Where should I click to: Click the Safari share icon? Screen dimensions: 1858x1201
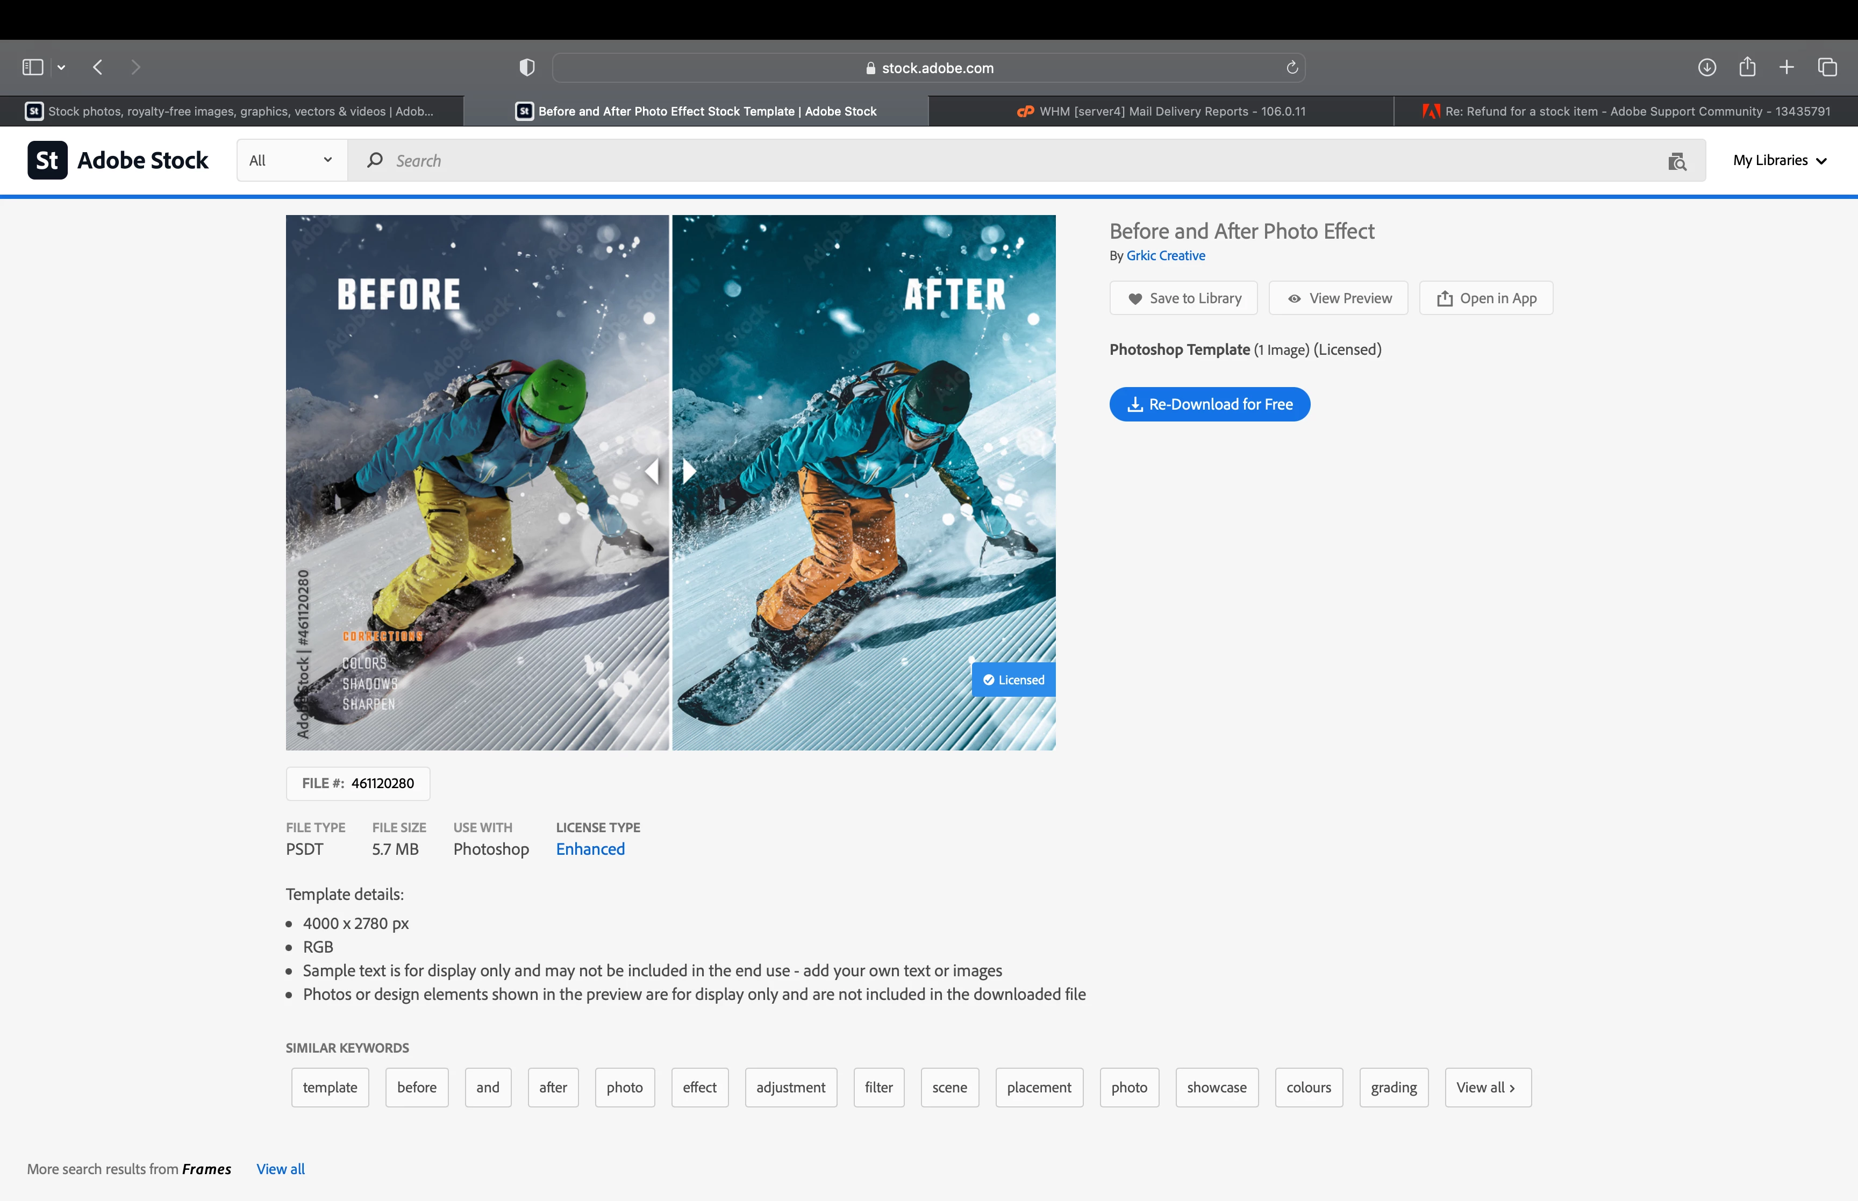[1747, 67]
